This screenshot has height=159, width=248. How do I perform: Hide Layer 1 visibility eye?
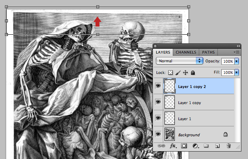pos(158,118)
